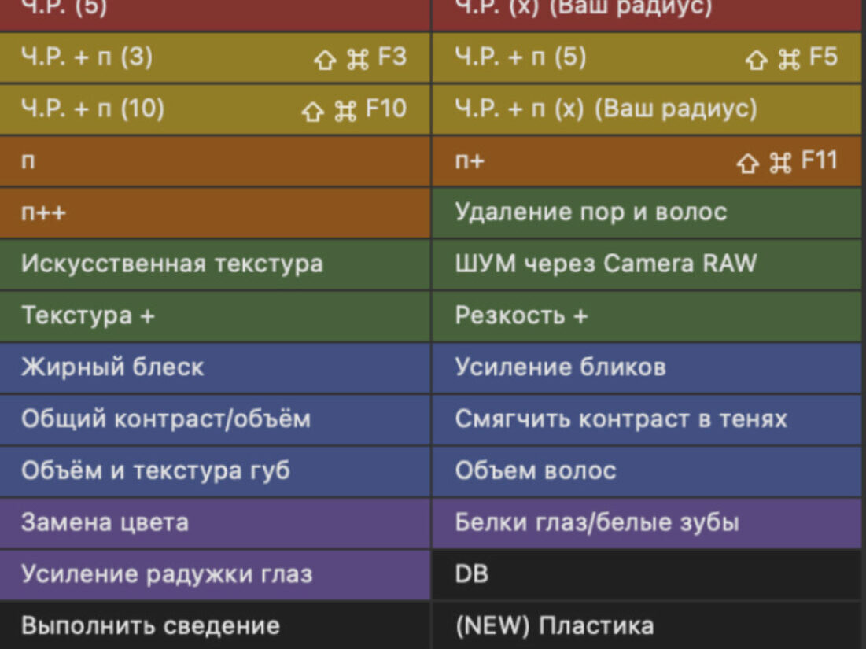Run Удаление пор и волос action
Viewport: 866px width, 649px height.
(647, 212)
